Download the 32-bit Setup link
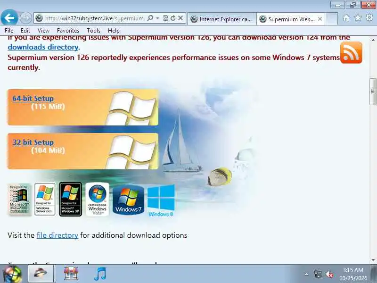This screenshot has width=377, height=283. [x=33, y=142]
